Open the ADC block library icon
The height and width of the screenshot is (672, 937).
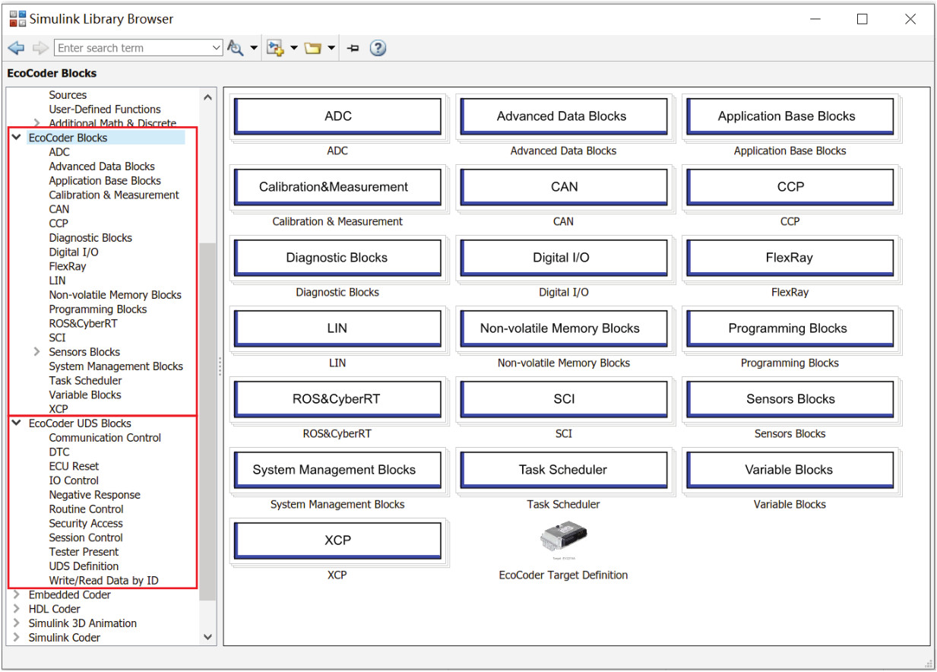point(337,116)
